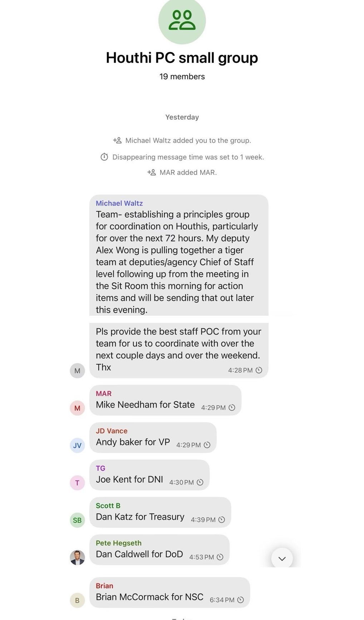Viewport: 364px width, 620px height.
Task: Click the red M avatar for MAR
Action: point(77,408)
